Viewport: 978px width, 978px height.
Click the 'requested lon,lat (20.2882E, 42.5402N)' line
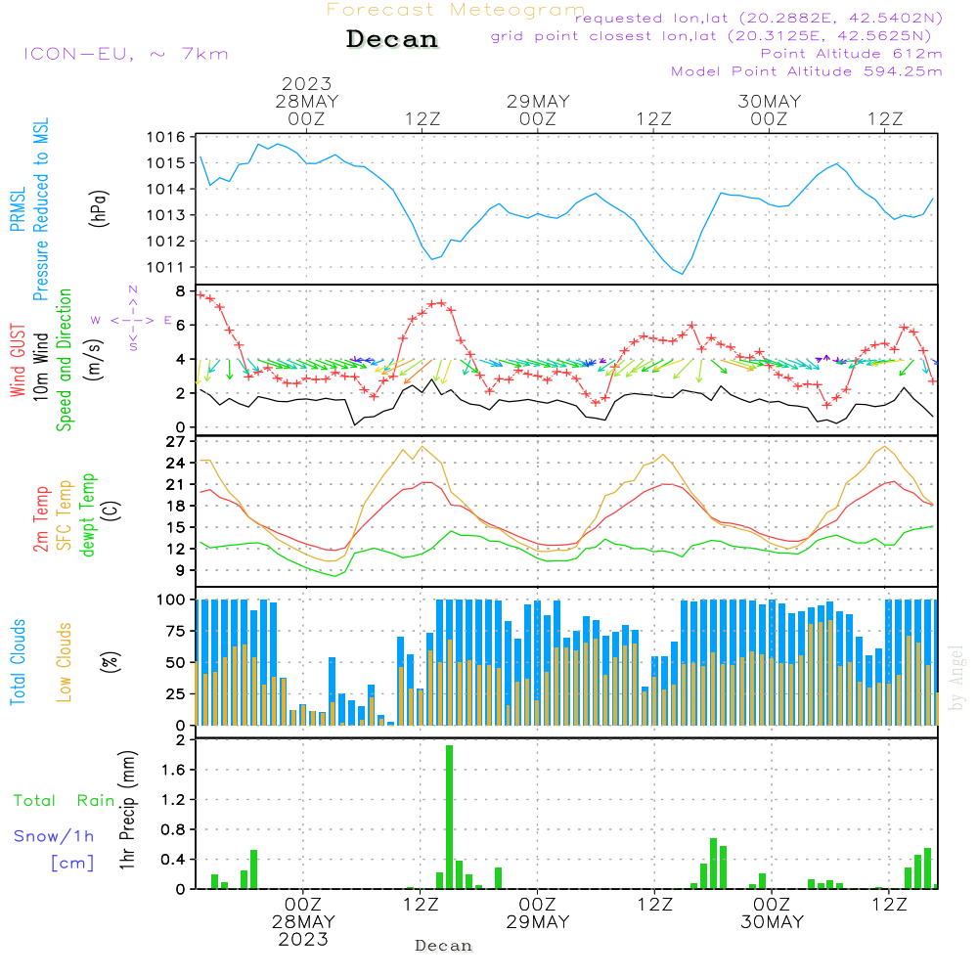(759, 18)
